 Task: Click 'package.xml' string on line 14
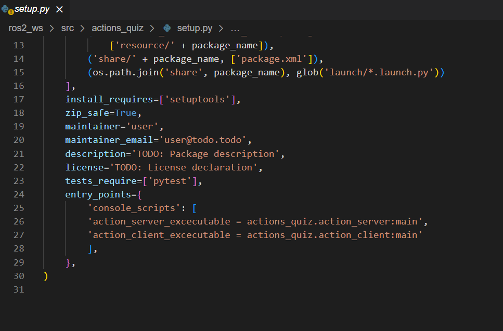pyautogui.click(x=272, y=59)
